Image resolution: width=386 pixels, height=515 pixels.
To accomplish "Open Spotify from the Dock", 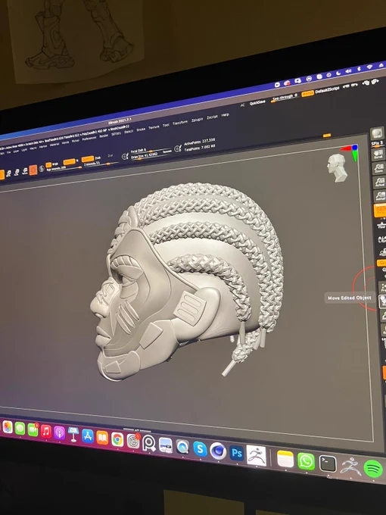I will click(374, 469).
